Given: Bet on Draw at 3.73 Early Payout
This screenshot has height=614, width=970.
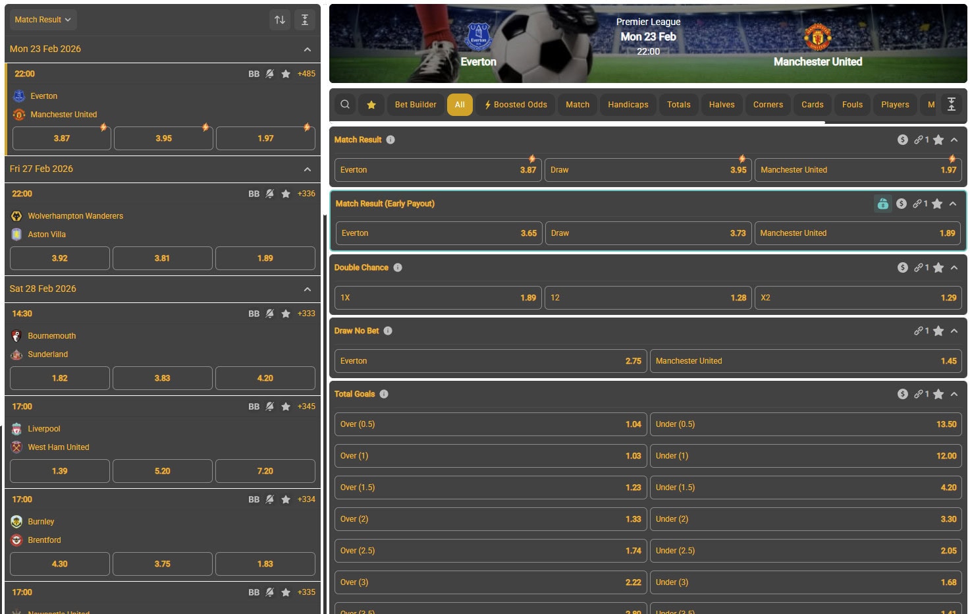Looking at the screenshot, I should (x=648, y=233).
